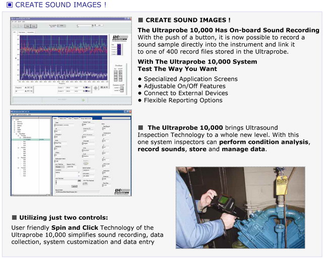
Task: Click the 'Specialized Application Screens' bullet
Action: [x=191, y=79]
